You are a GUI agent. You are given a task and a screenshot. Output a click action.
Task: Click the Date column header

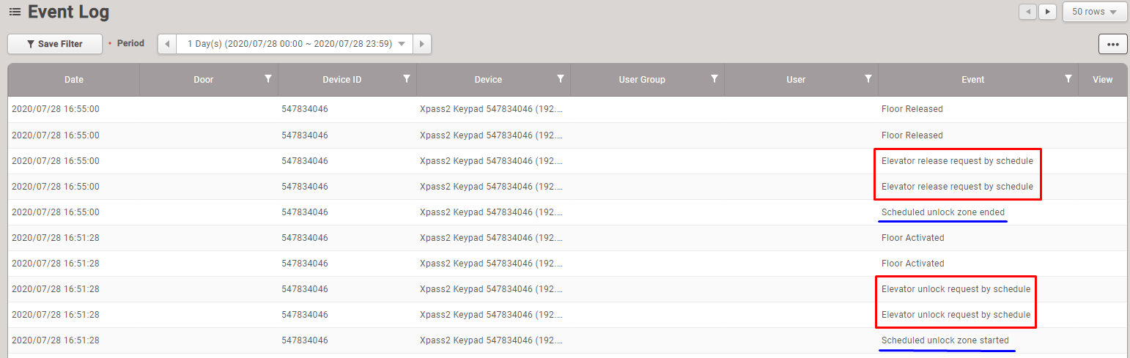tap(74, 80)
